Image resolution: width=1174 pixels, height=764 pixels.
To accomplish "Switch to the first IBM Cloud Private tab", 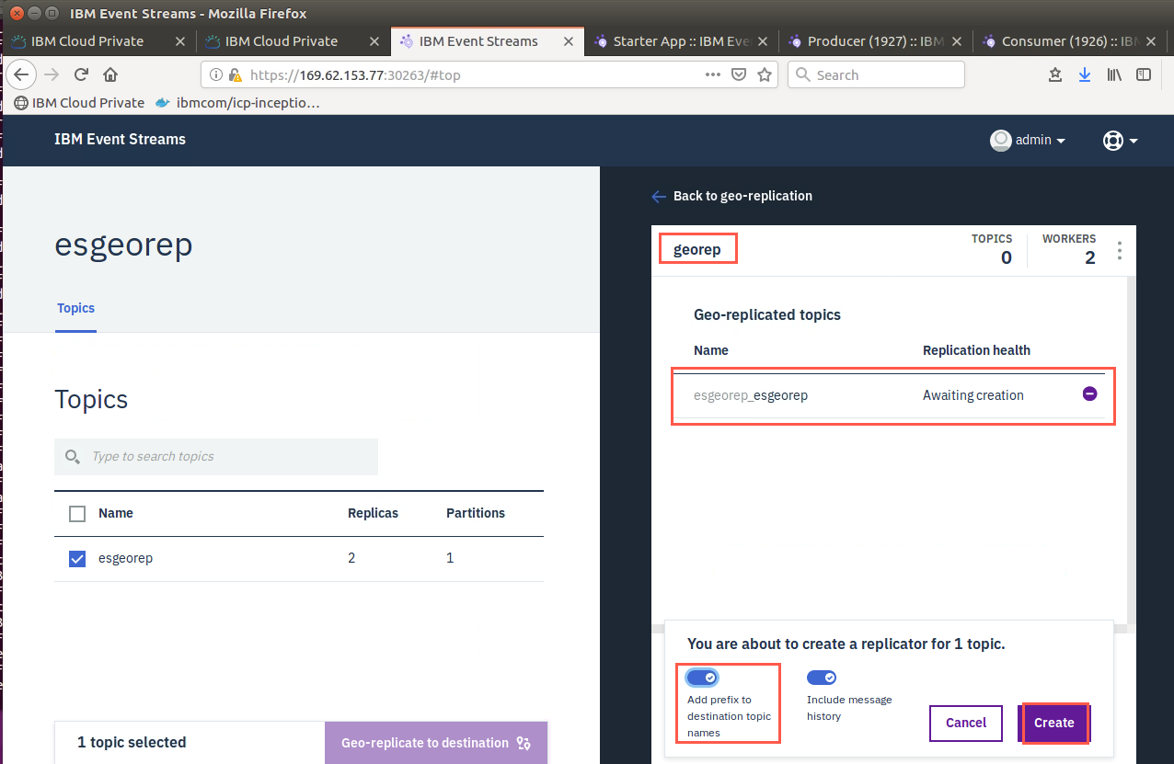I will pos(98,41).
